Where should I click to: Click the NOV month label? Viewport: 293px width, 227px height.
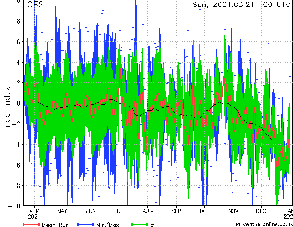(233, 211)
